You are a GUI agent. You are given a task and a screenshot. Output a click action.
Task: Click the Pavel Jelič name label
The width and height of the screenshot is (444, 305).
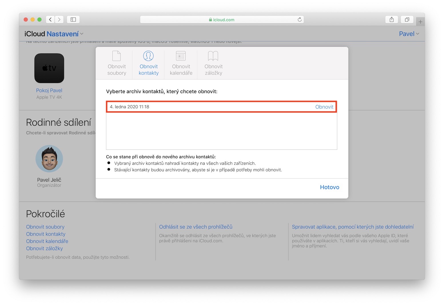click(49, 180)
